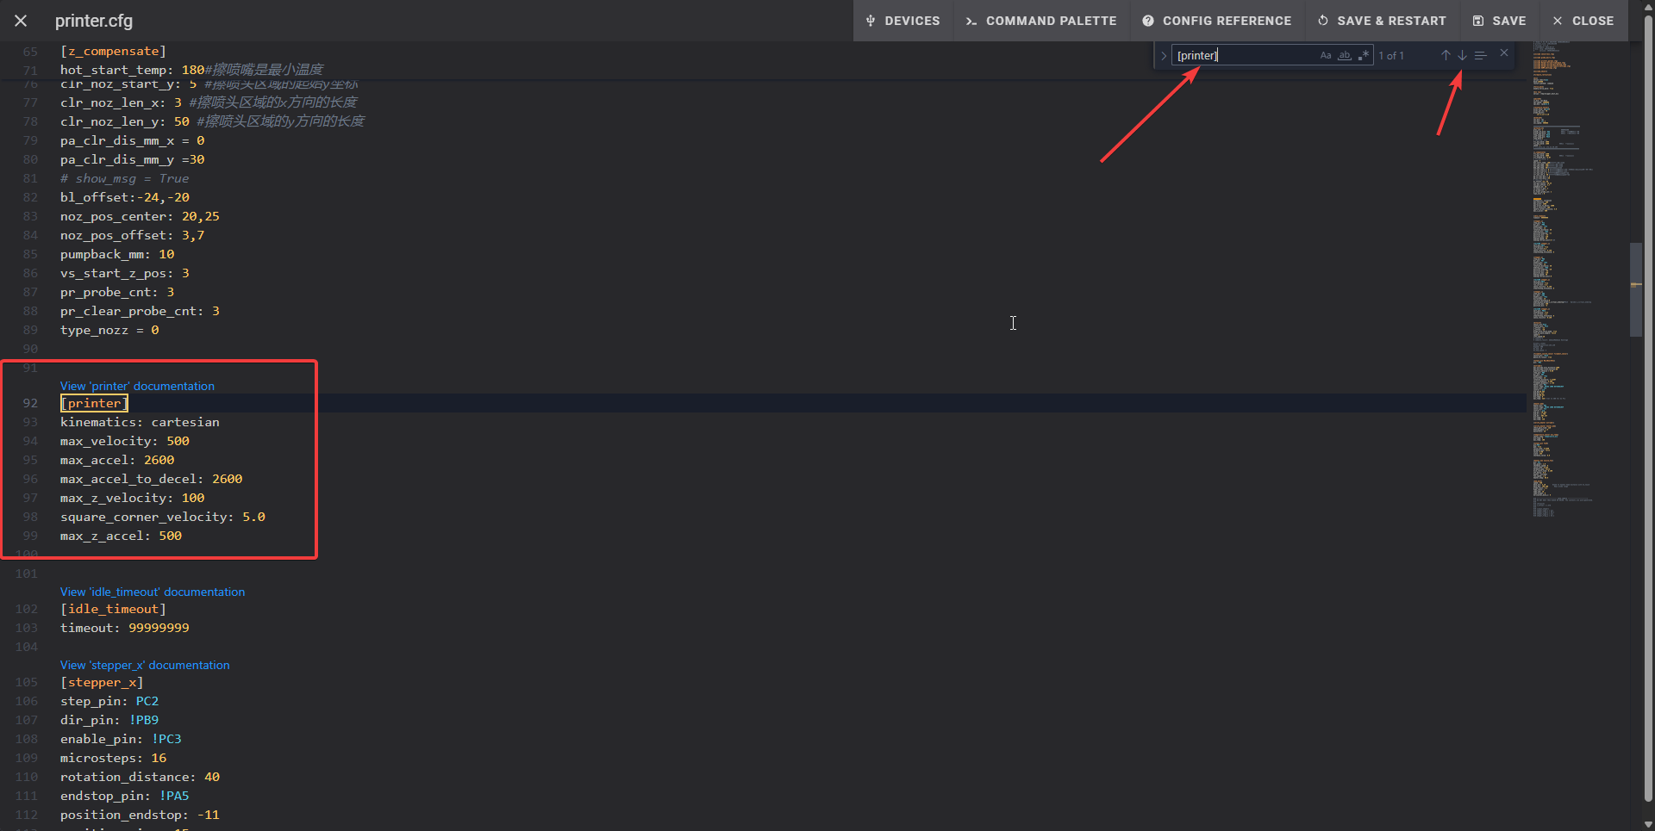The width and height of the screenshot is (1655, 831).
Task: Click the vs_start_z_pos: 3 line
Action: [124, 273]
